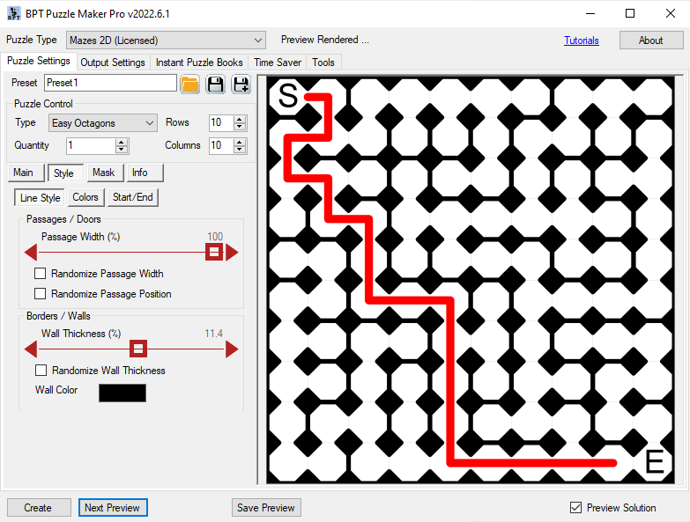Decrease Passage Width with the left red arrow

(31, 253)
